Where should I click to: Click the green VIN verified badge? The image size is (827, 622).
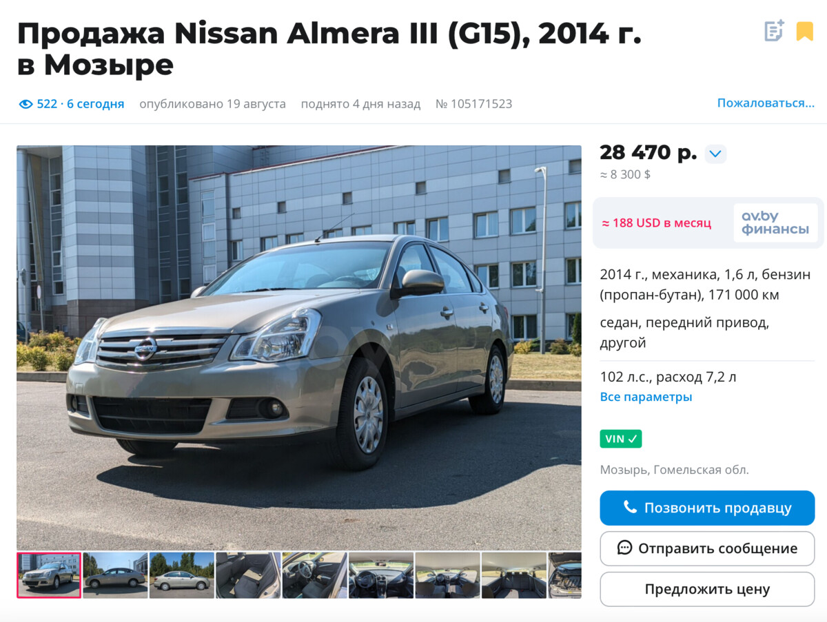(x=620, y=439)
